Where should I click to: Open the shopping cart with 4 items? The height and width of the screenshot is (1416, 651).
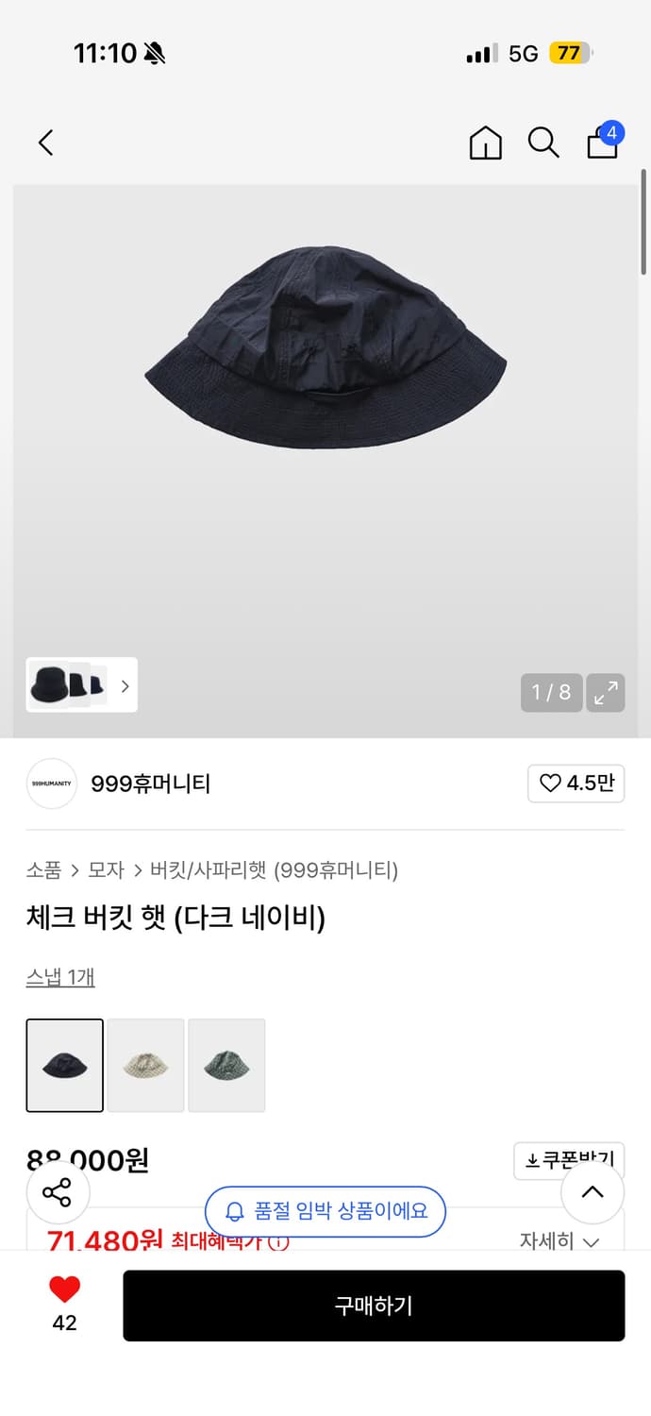[602, 143]
